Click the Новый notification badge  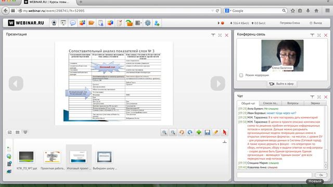[x=315, y=181]
